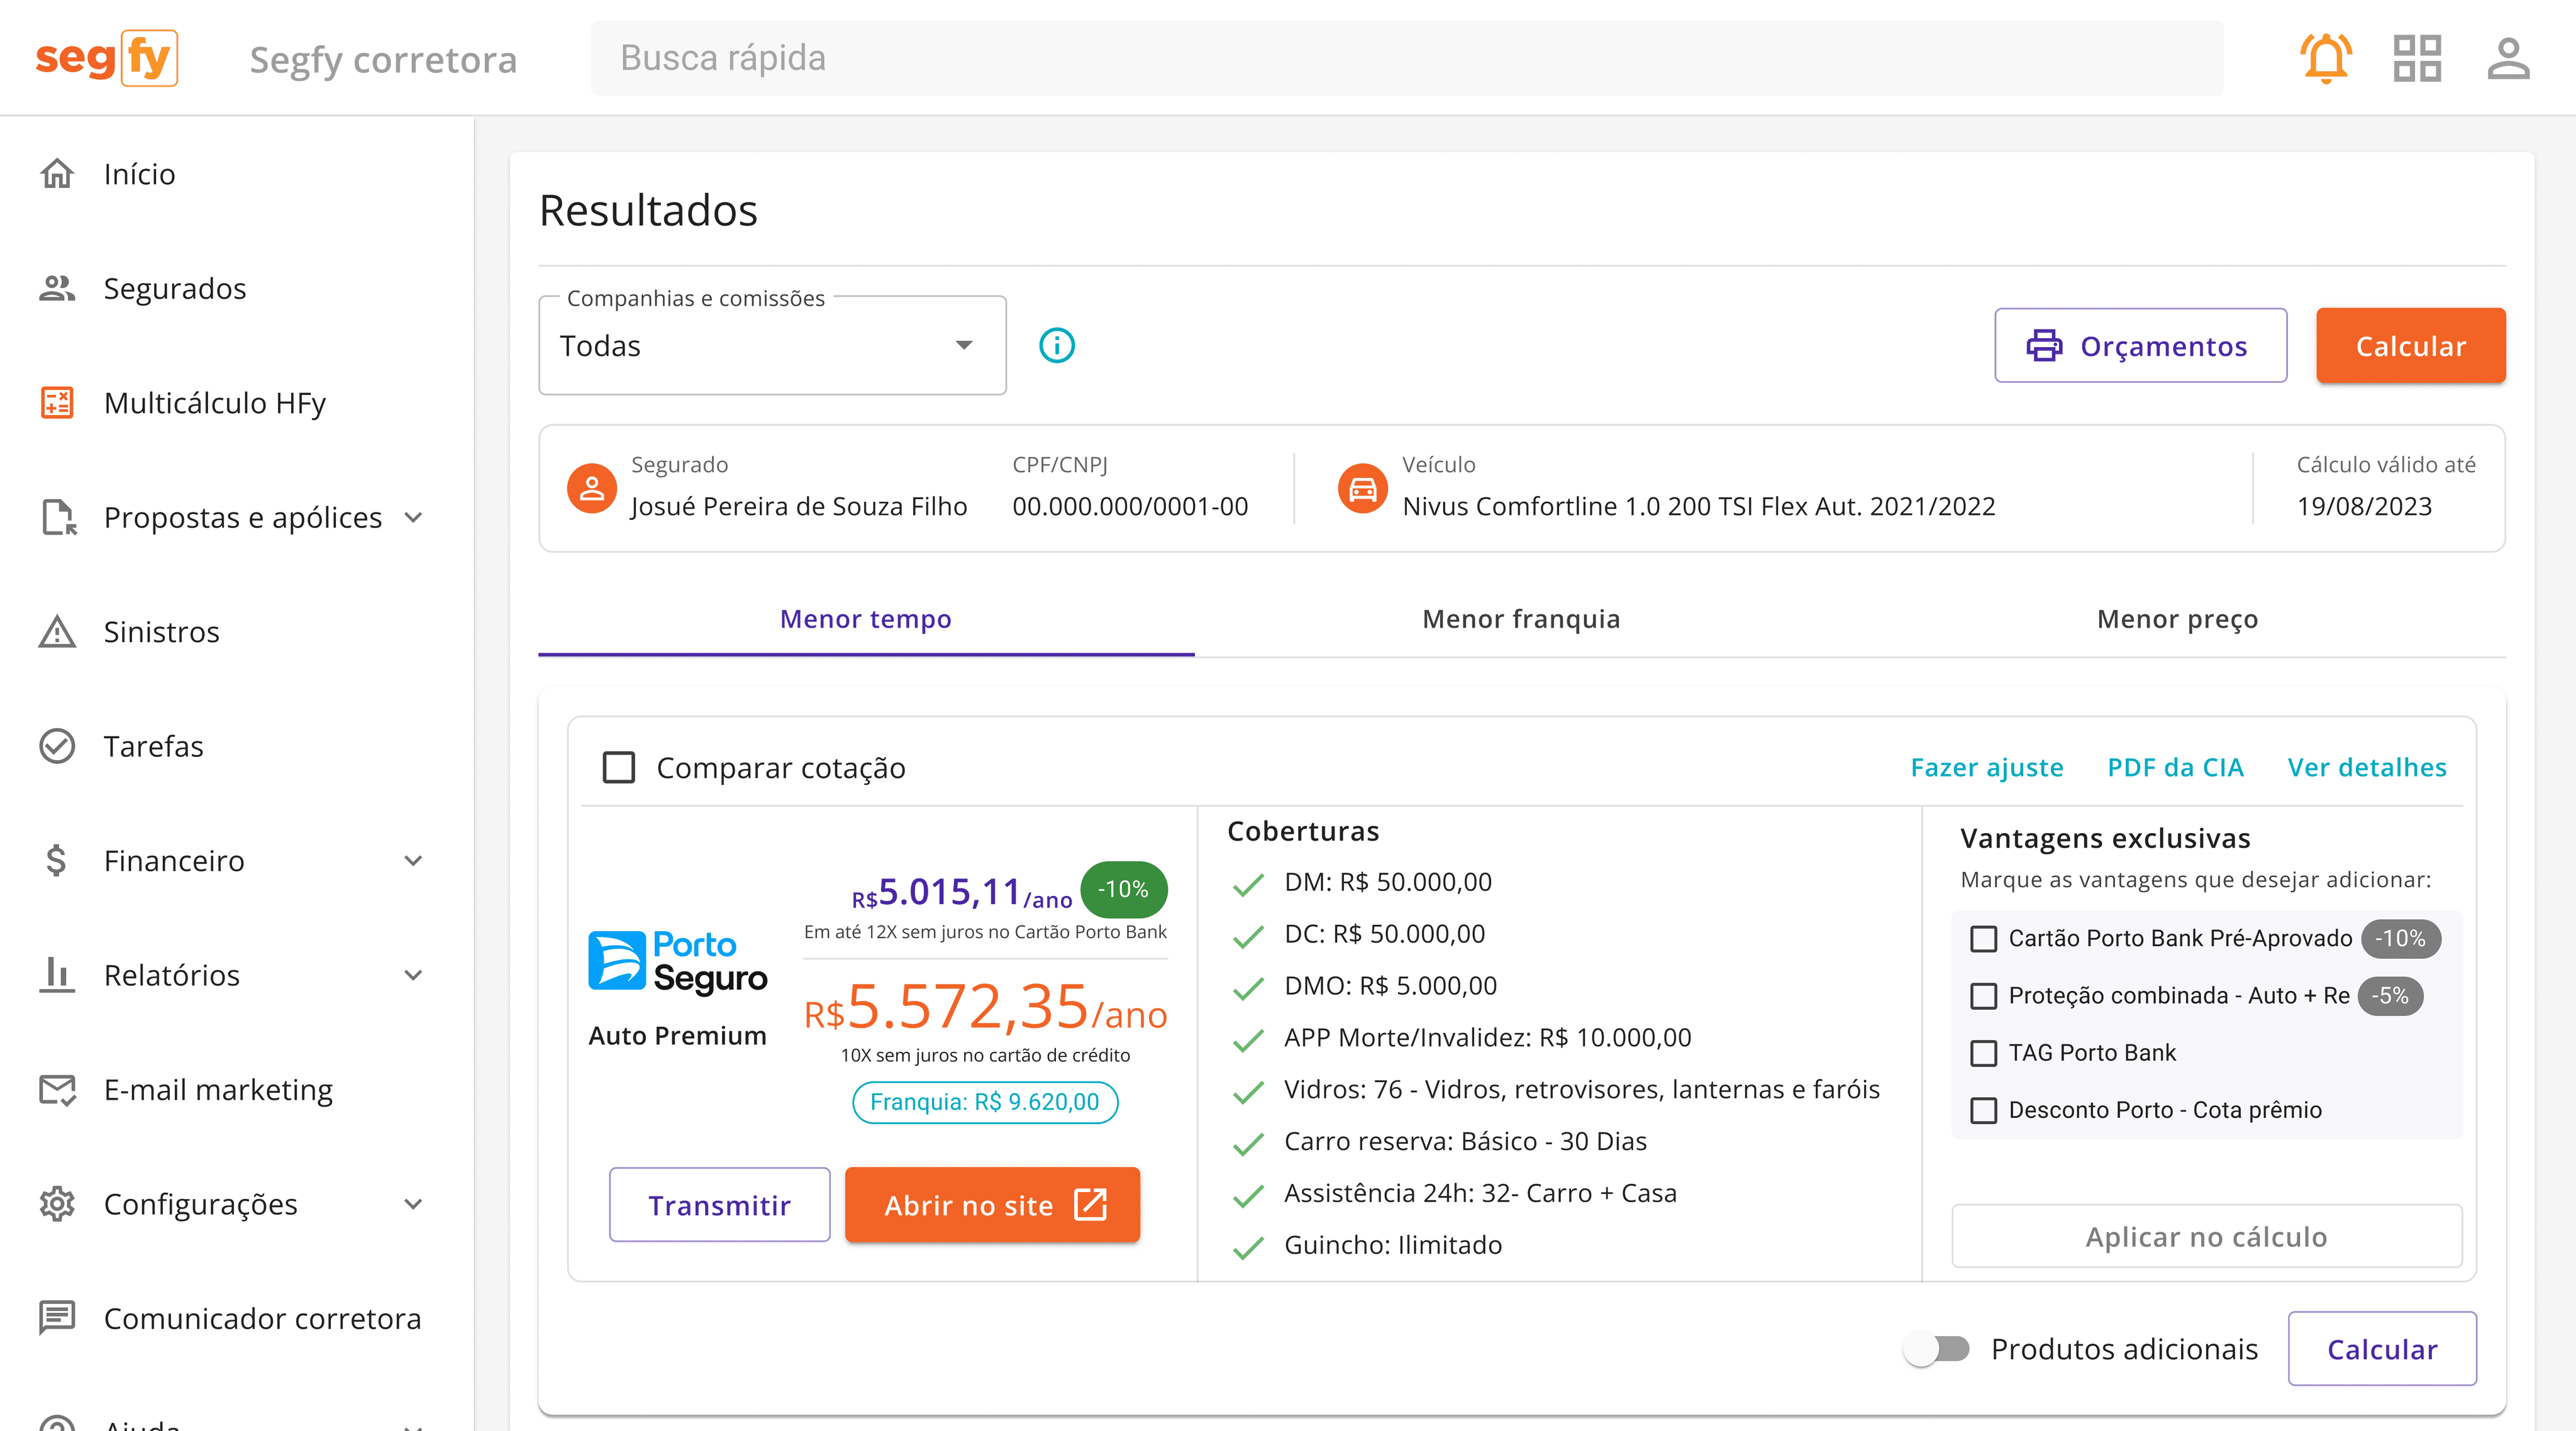Click the Transmitir button
The image size is (2576, 1431).
[x=719, y=1204]
